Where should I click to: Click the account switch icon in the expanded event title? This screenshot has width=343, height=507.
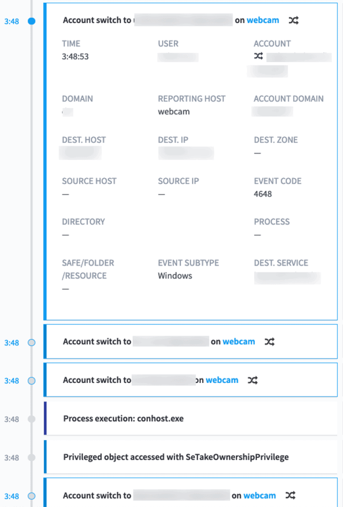click(x=294, y=20)
